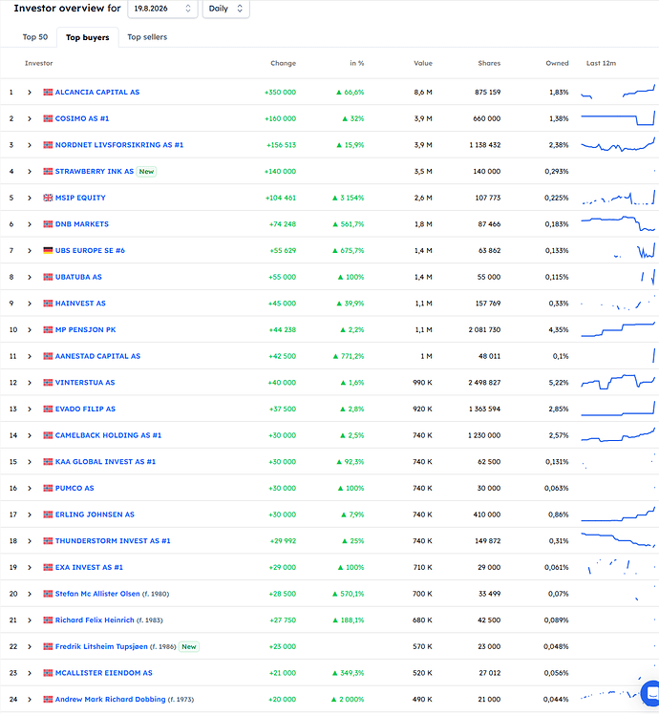659x714 pixels.
Task: Click the Owned column header
Action: click(557, 63)
